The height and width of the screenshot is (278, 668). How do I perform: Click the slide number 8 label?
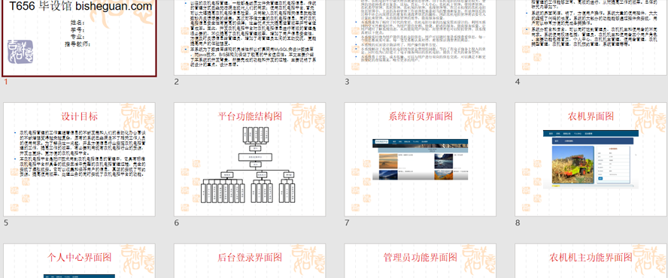518,222
